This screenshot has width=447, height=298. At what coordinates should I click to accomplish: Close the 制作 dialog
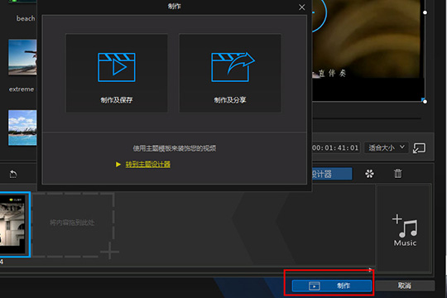coord(302,7)
